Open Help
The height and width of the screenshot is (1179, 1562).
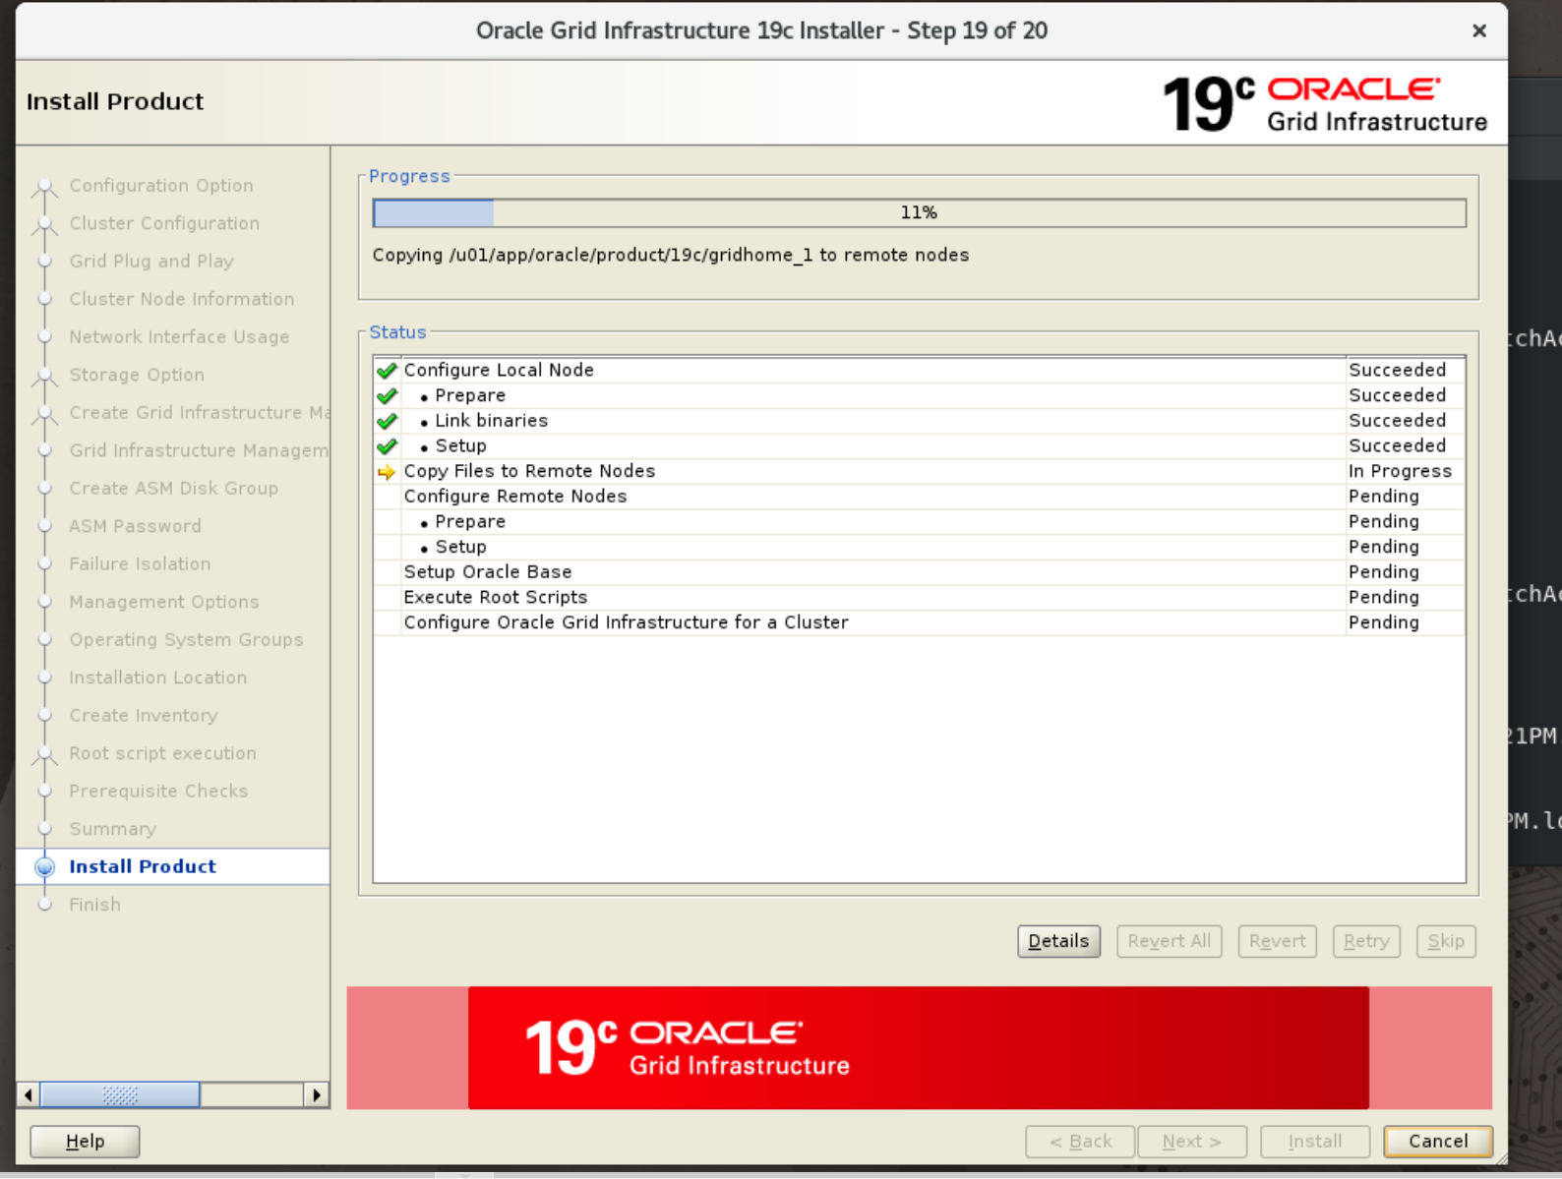coord(85,1142)
